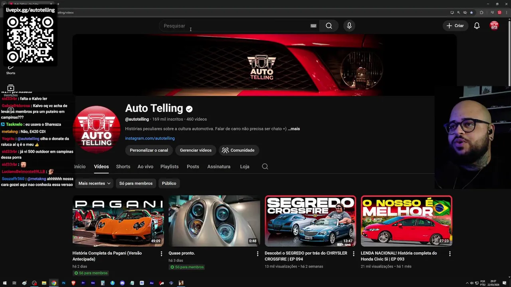Open Quase pronto video thumbnail
The height and width of the screenshot is (287, 511).
(214, 221)
